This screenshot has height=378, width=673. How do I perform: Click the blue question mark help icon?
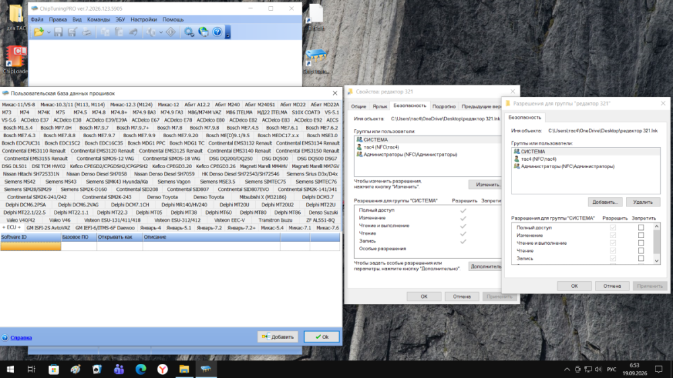[217, 32]
